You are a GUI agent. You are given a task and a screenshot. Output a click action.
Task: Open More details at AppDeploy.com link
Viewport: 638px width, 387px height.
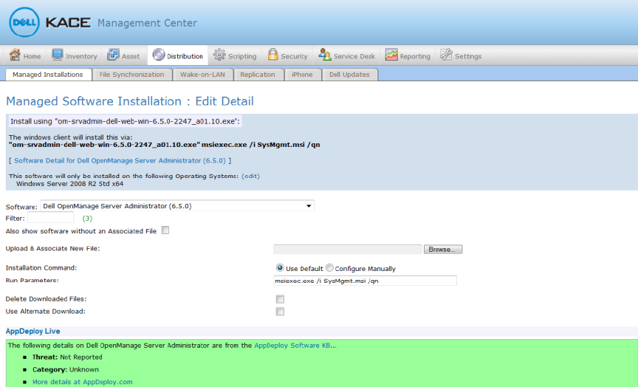click(83, 382)
